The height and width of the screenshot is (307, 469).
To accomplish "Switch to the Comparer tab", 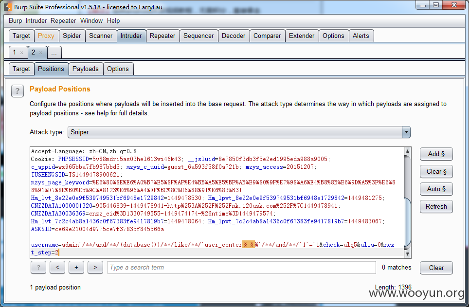I will pyautogui.click(x=267, y=36).
